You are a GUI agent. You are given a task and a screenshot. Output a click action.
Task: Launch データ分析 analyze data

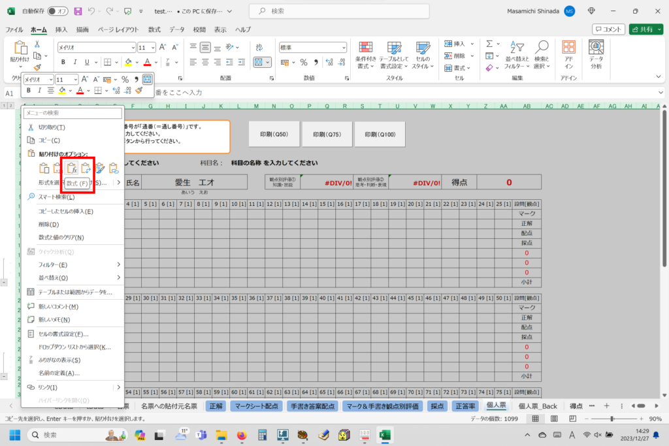pyautogui.click(x=596, y=55)
